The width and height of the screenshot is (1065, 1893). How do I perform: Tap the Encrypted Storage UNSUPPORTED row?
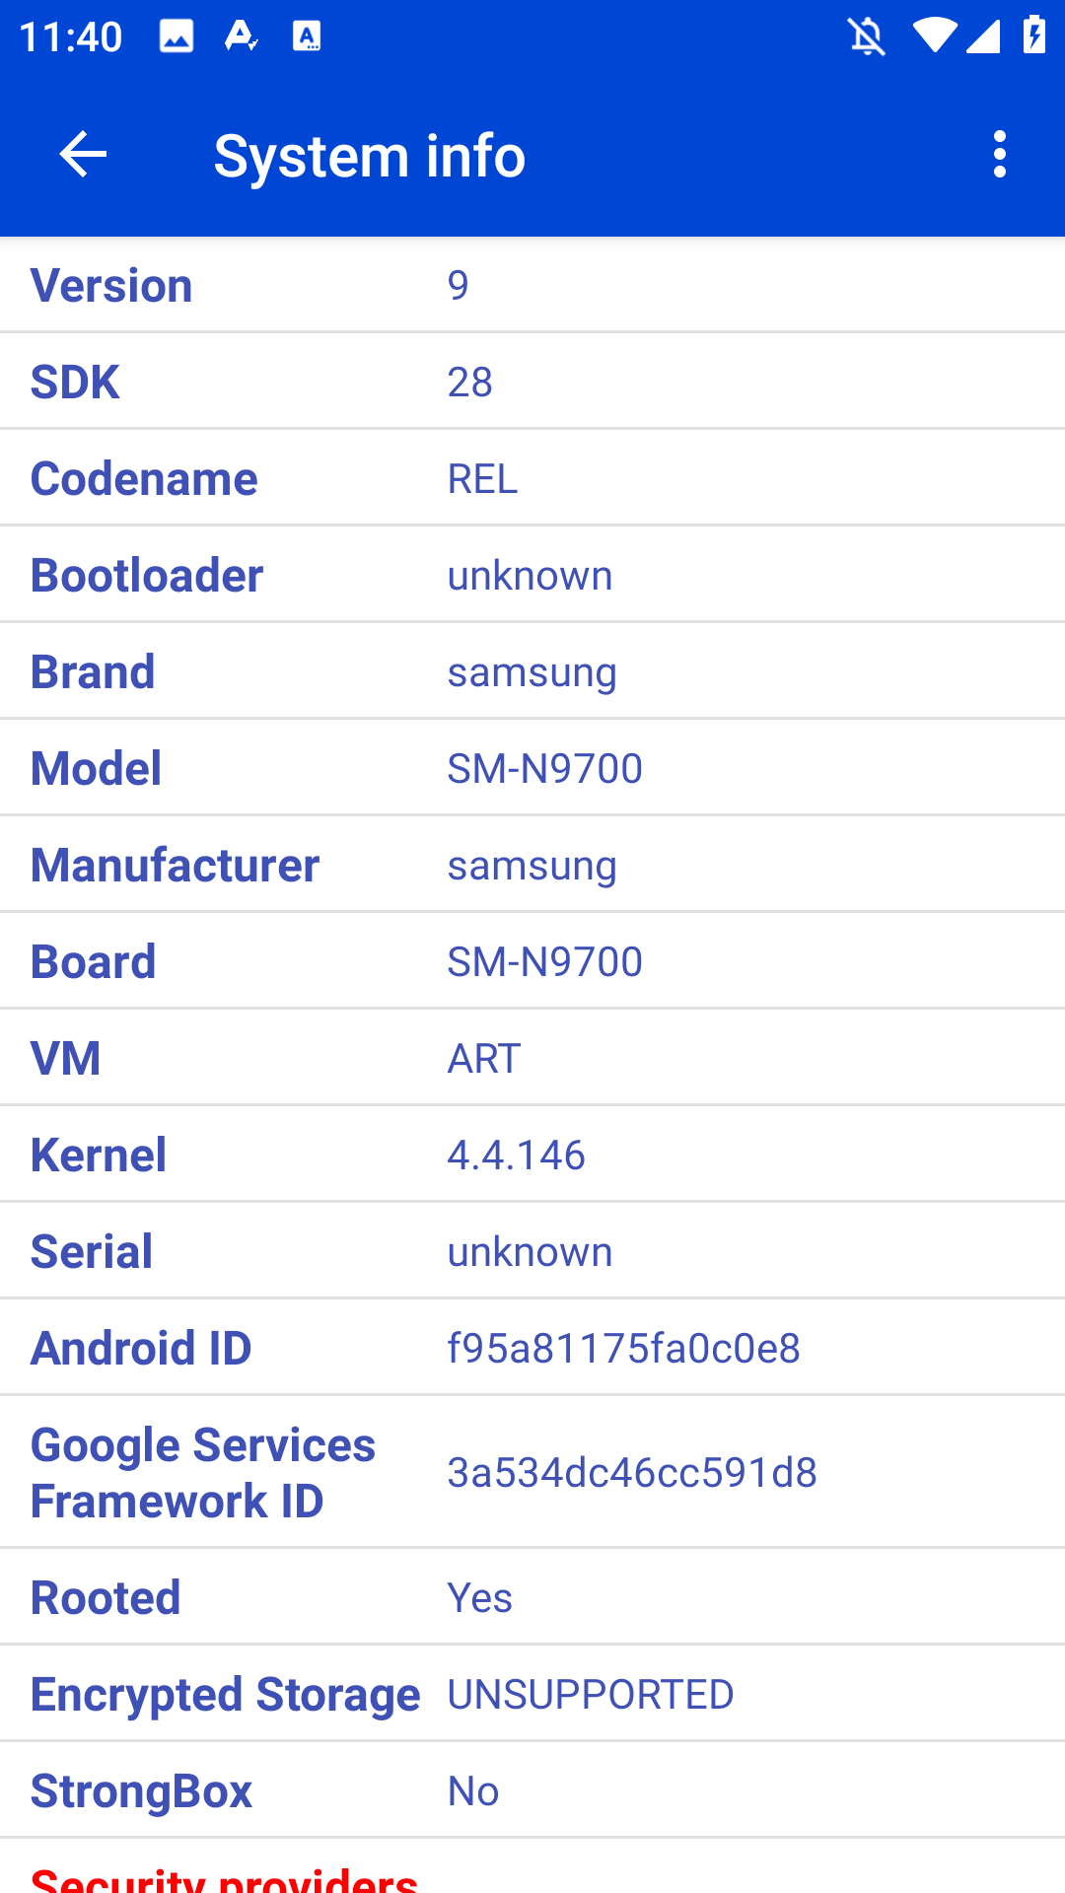pos(532,1694)
